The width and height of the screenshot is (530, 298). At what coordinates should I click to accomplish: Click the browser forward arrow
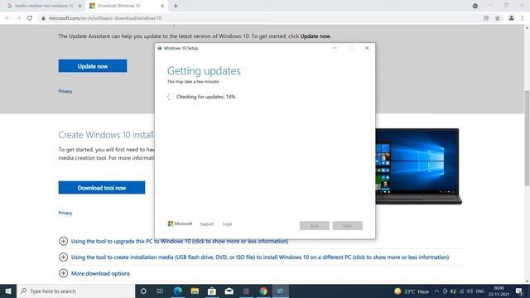(x=18, y=18)
